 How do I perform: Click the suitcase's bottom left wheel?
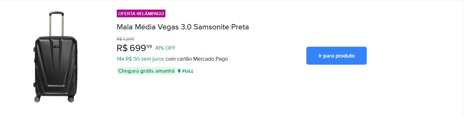[x=38, y=99]
